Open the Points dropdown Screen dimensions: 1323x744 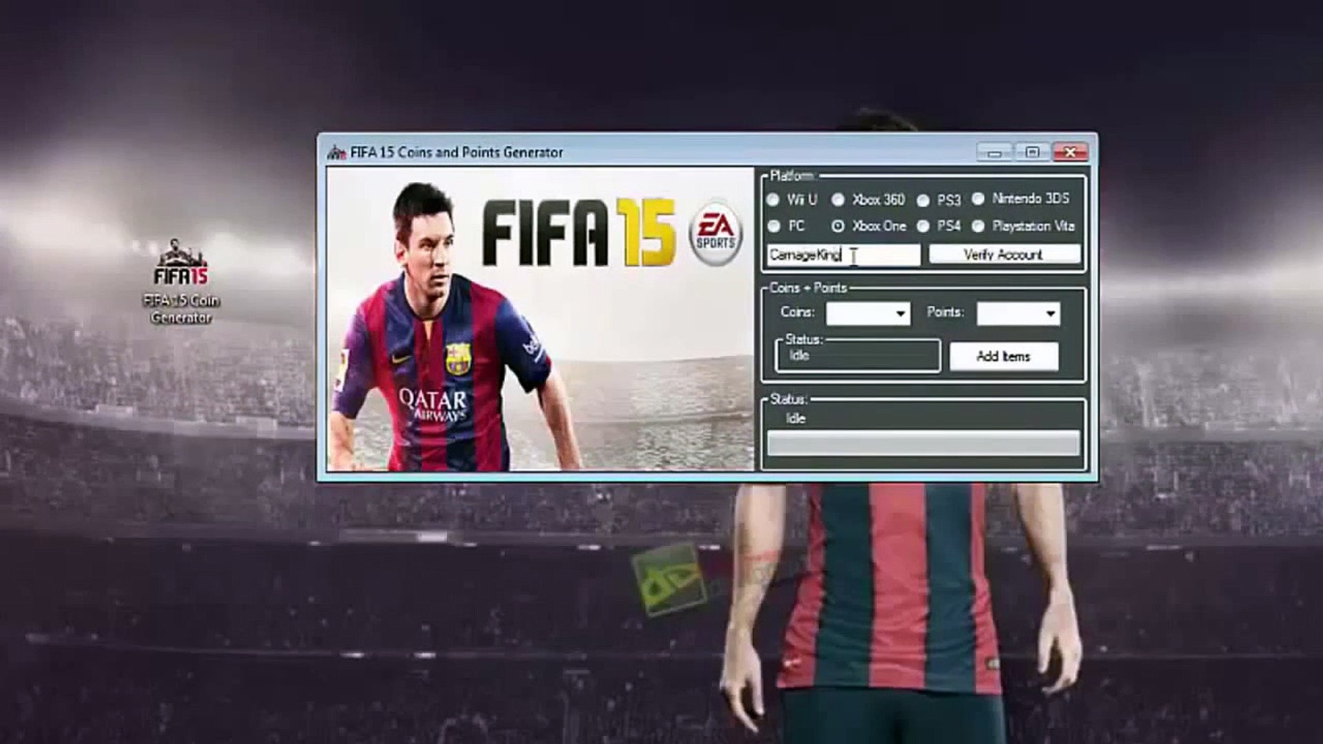pos(1050,314)
